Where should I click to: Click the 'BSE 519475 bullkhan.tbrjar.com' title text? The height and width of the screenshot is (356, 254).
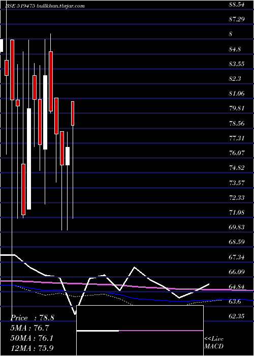tap(45, 6)
